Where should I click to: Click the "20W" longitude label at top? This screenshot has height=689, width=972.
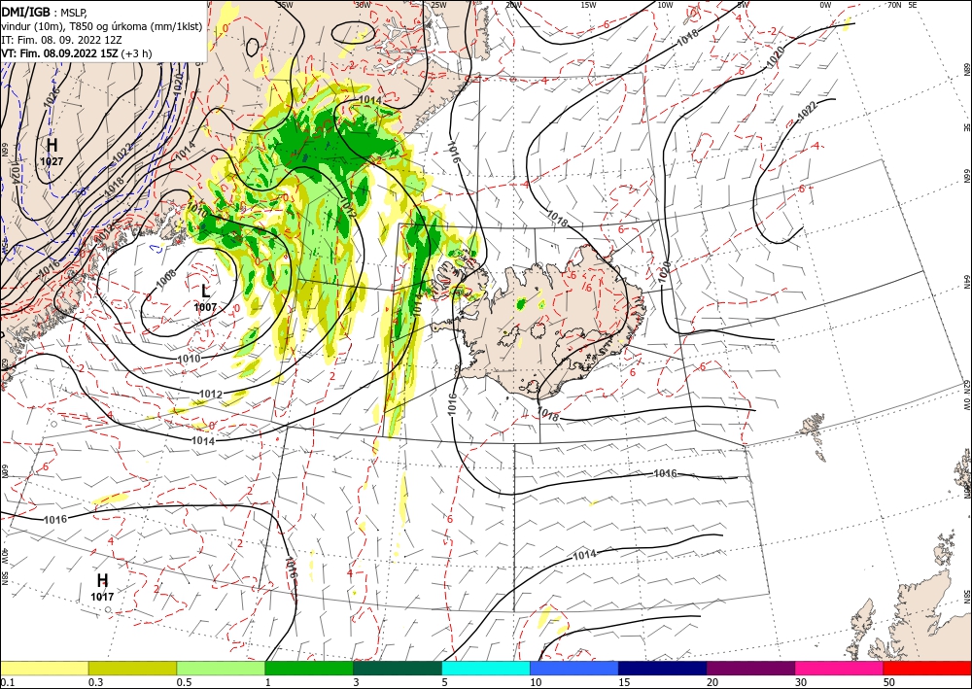point(513,5)
